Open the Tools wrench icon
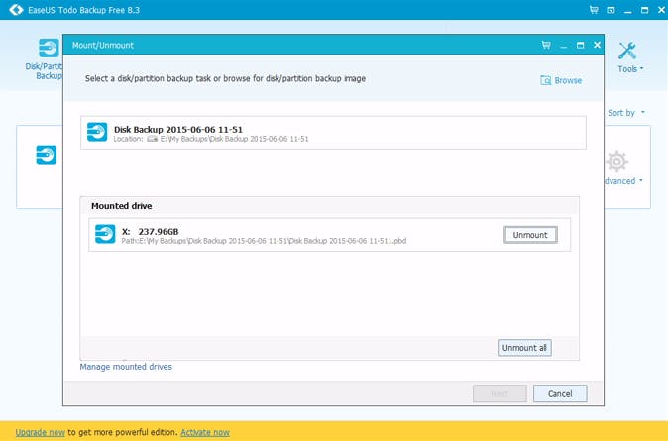Image resolution: width=668 pixels, height=441 pixels. (x=627, y=51)
